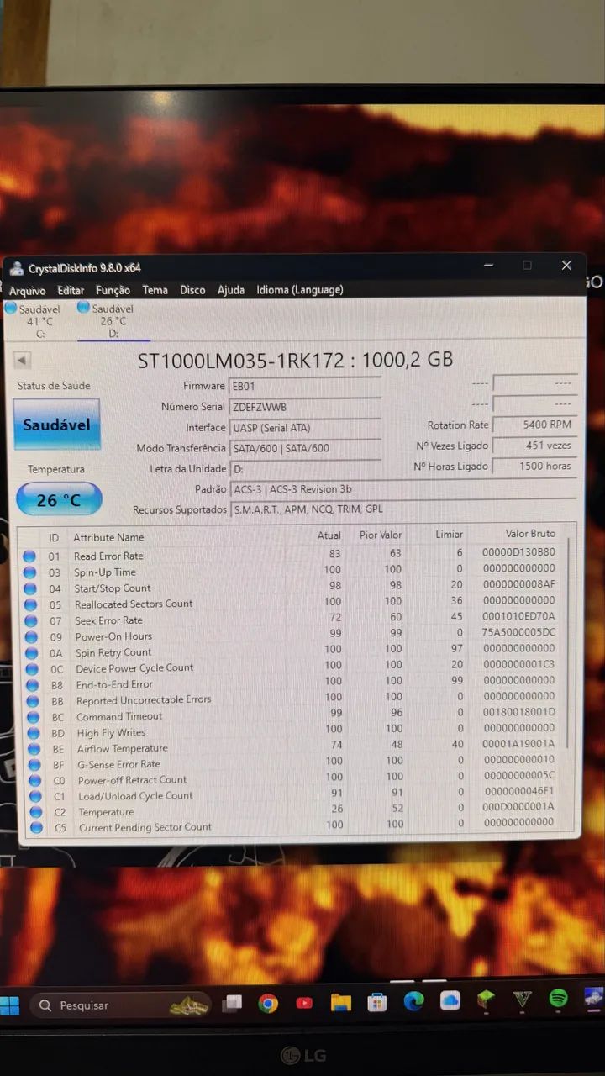Launch Microsoft Edge from the taskbar

click(413, 1000)
